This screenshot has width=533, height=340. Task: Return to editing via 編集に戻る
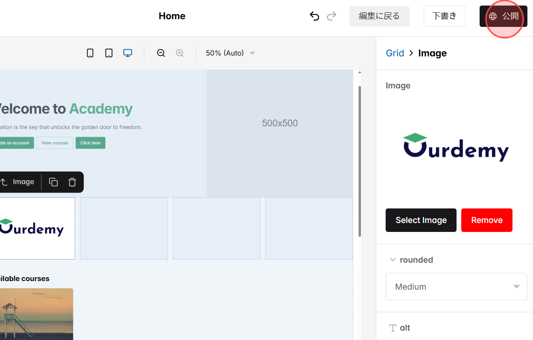(379, 16)
